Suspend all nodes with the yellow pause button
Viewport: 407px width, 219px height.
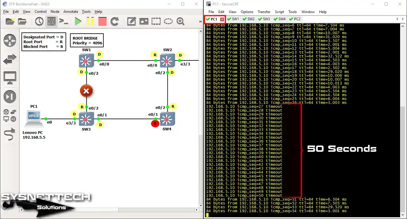pos(90,21)
